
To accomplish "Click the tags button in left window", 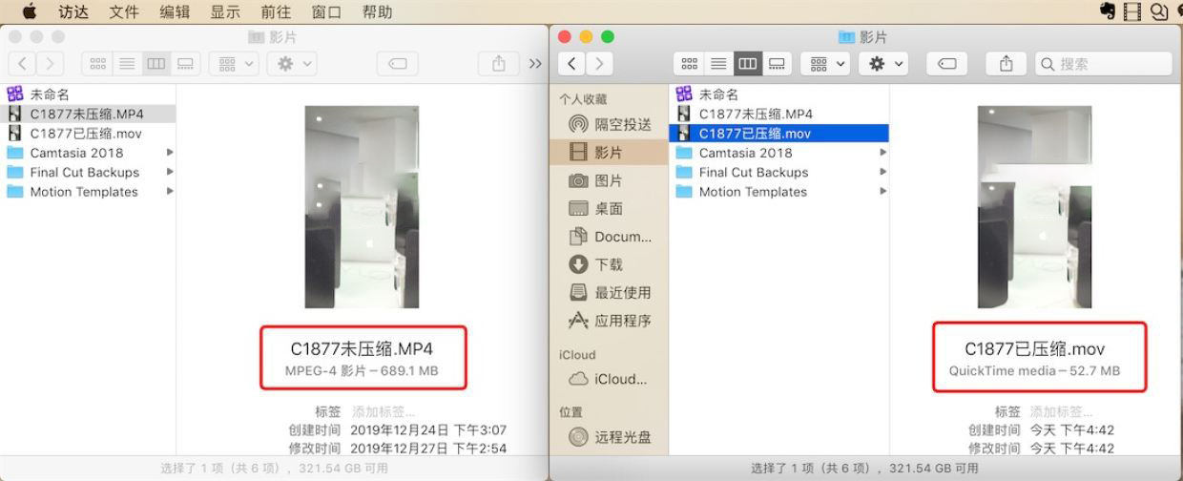I will pos(398,64).
